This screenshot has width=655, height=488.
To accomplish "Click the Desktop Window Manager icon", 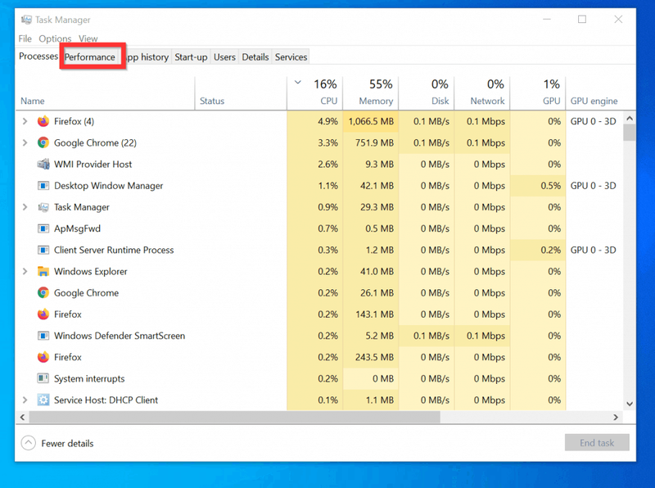I will 43,186.
